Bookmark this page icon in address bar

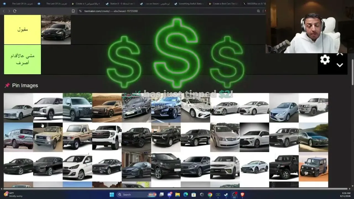click(x=73, y=11)
